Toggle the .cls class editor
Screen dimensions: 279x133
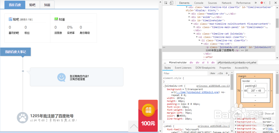[220, 73]
